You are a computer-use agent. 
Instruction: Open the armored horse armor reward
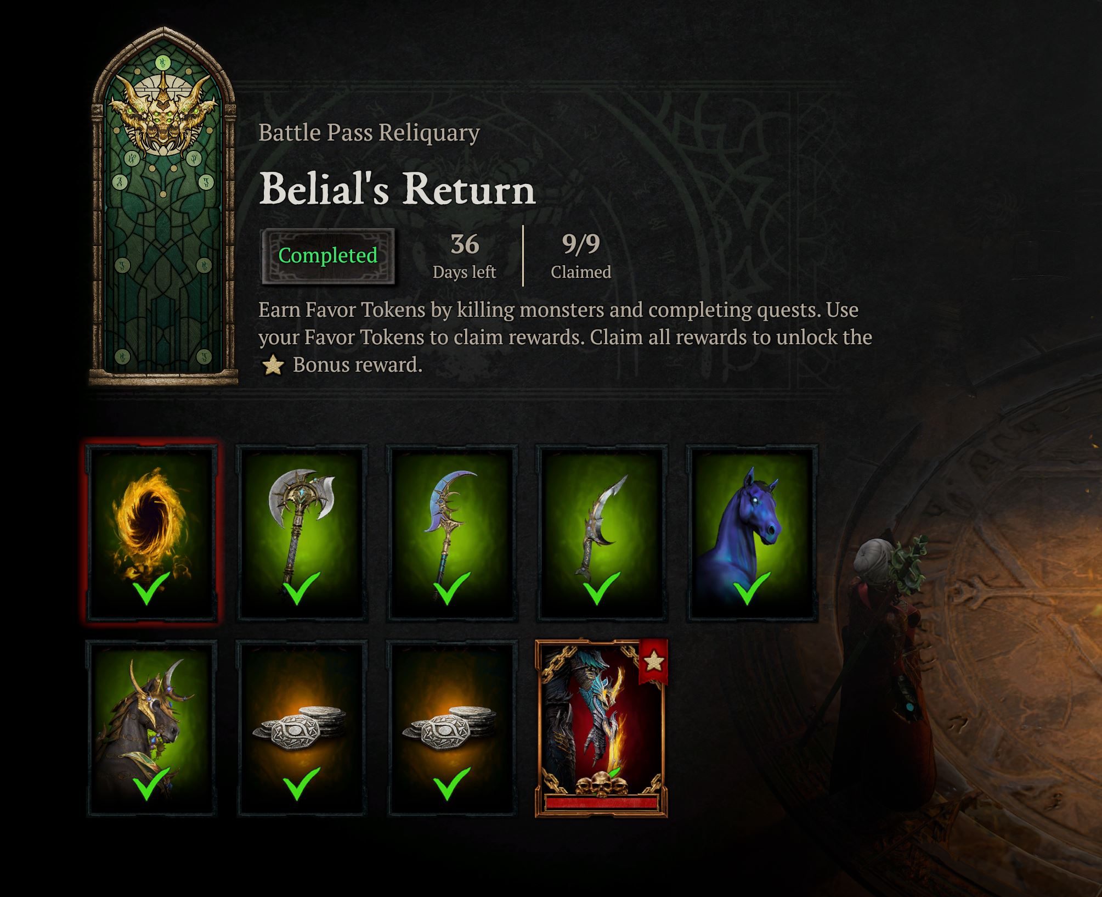151,728
